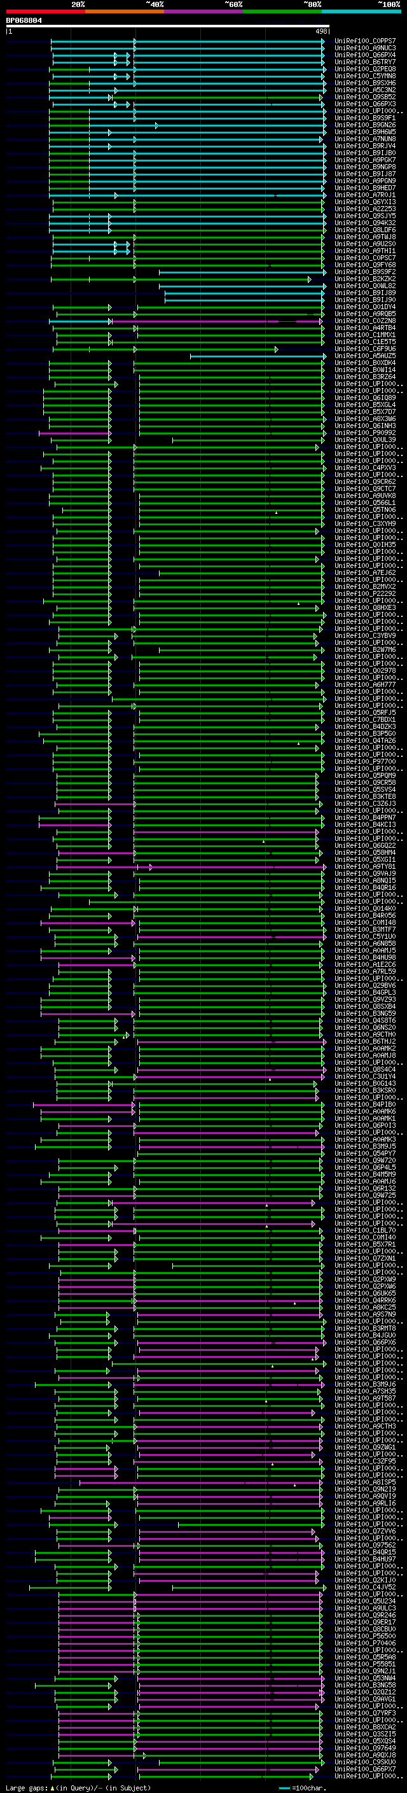Viewport: 407px width, 1793px height.
Task: Open hit UniRef100_B5XGL4
Action: [x=365, y=405]
